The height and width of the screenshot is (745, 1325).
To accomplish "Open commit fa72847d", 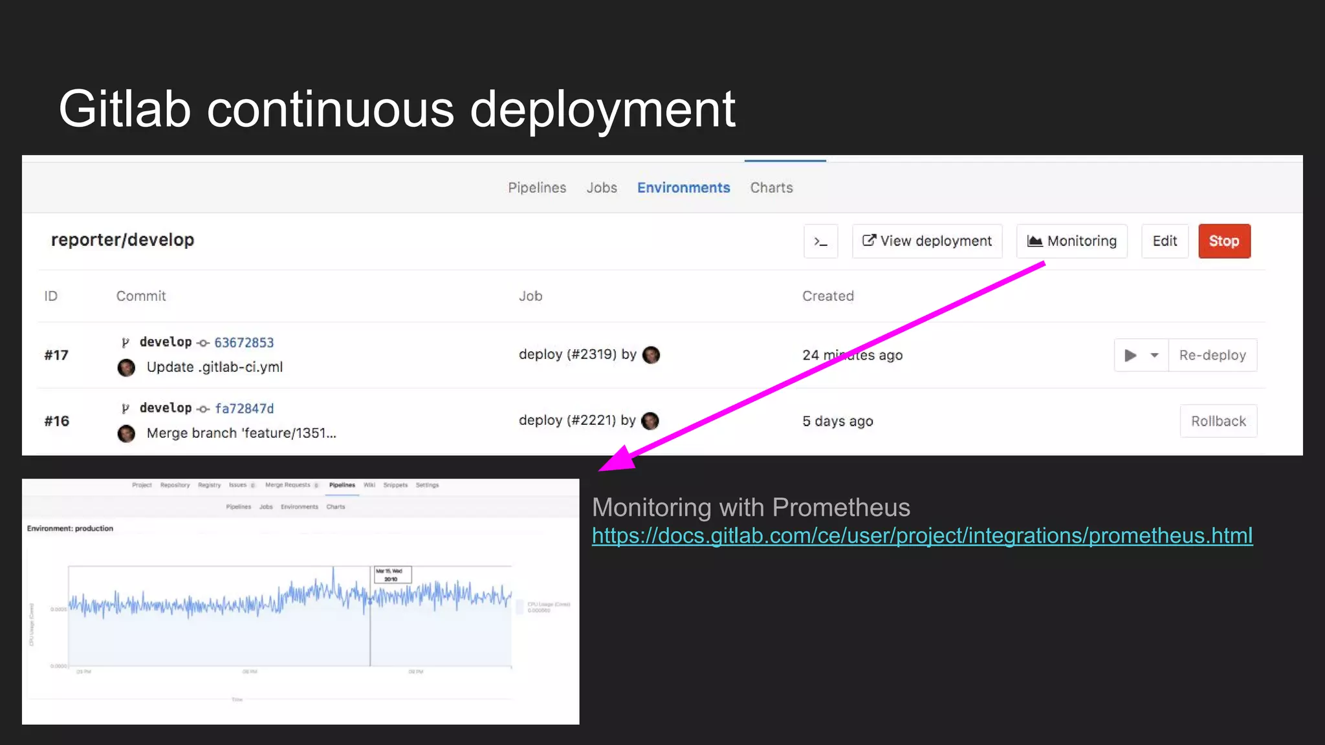I will click(244, 409).
